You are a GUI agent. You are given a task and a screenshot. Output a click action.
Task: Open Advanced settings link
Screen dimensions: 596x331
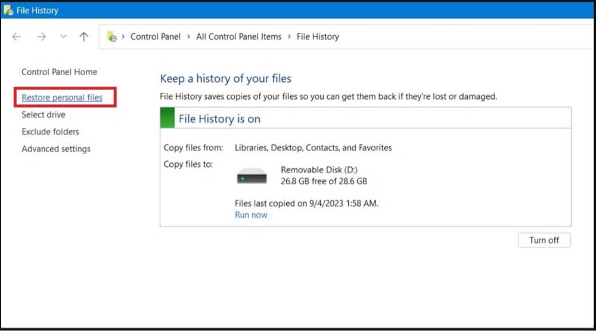coord(56,149)
